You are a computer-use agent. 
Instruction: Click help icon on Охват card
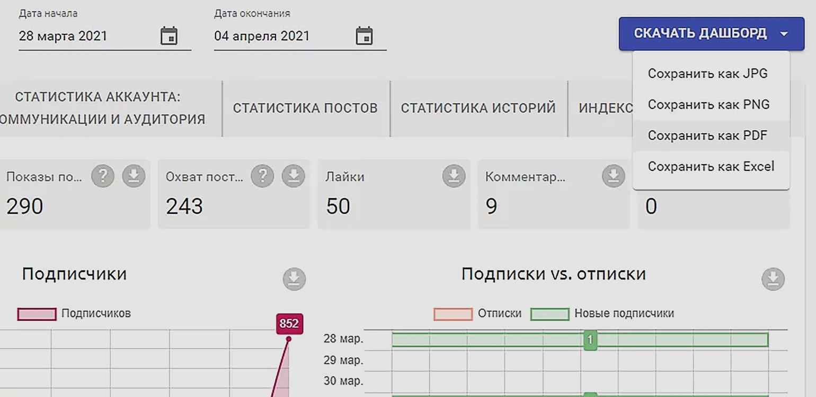[x=262, y=176]
